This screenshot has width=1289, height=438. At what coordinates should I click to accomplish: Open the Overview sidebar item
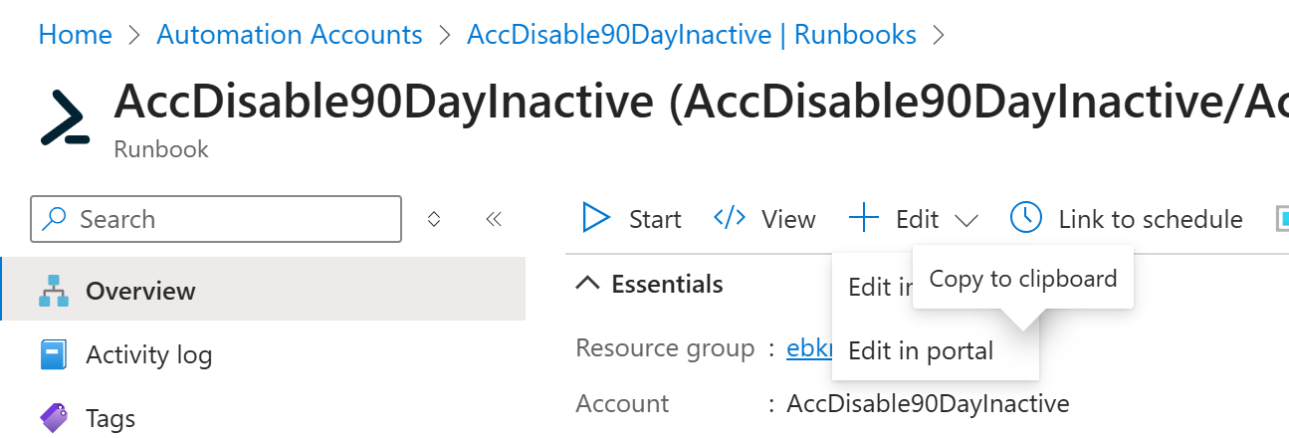click(263, 292)
